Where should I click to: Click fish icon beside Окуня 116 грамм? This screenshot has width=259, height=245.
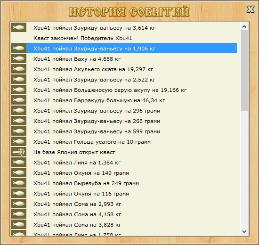[18, 193]
